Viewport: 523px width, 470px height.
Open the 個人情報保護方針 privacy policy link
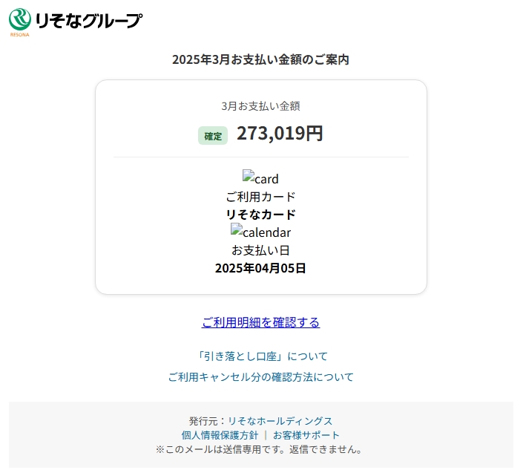(220, 435)
